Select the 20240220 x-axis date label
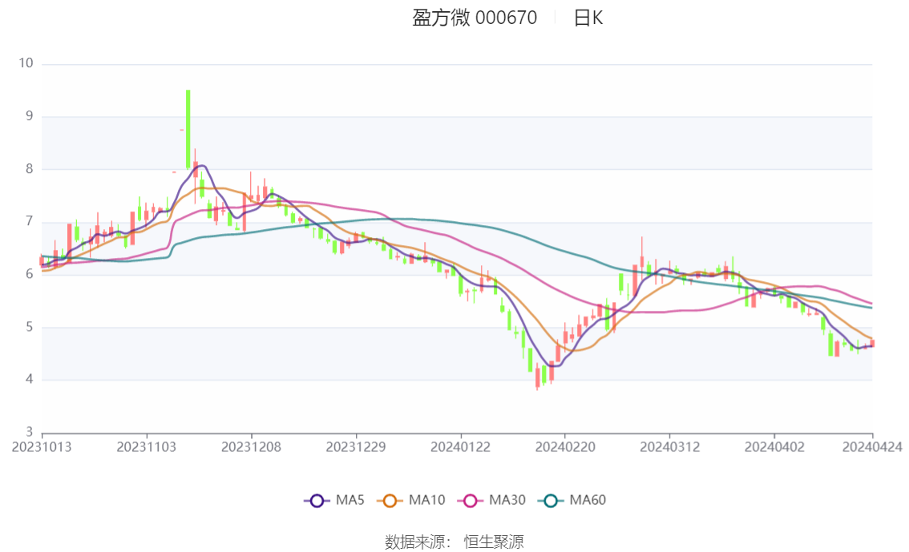This screenshot has height=552, width=909. point(565,447)
